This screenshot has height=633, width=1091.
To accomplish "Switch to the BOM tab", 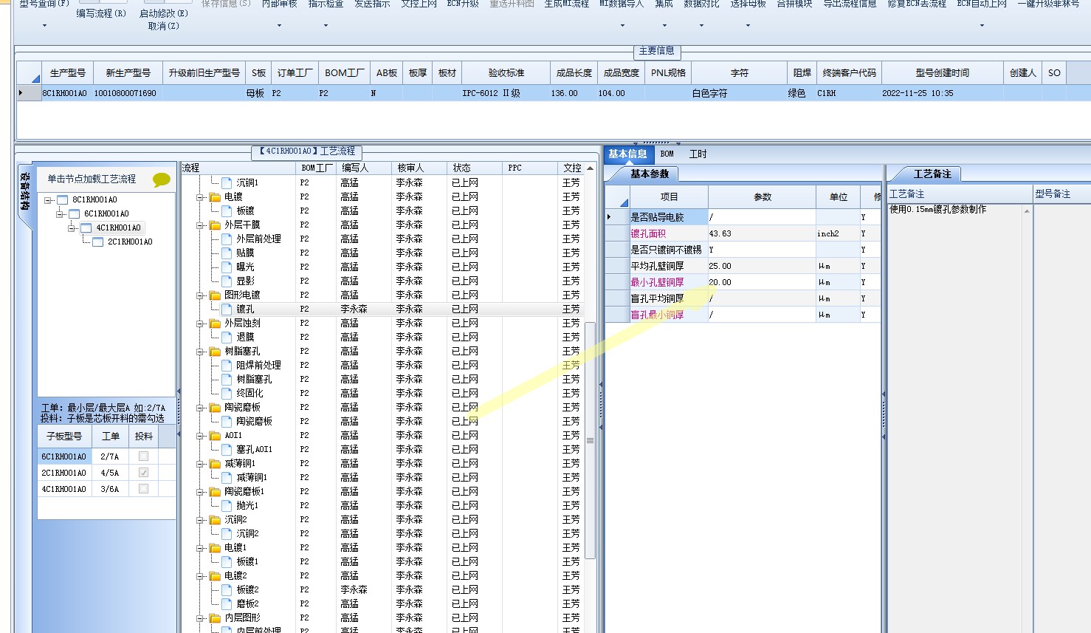I will point(667,154).
